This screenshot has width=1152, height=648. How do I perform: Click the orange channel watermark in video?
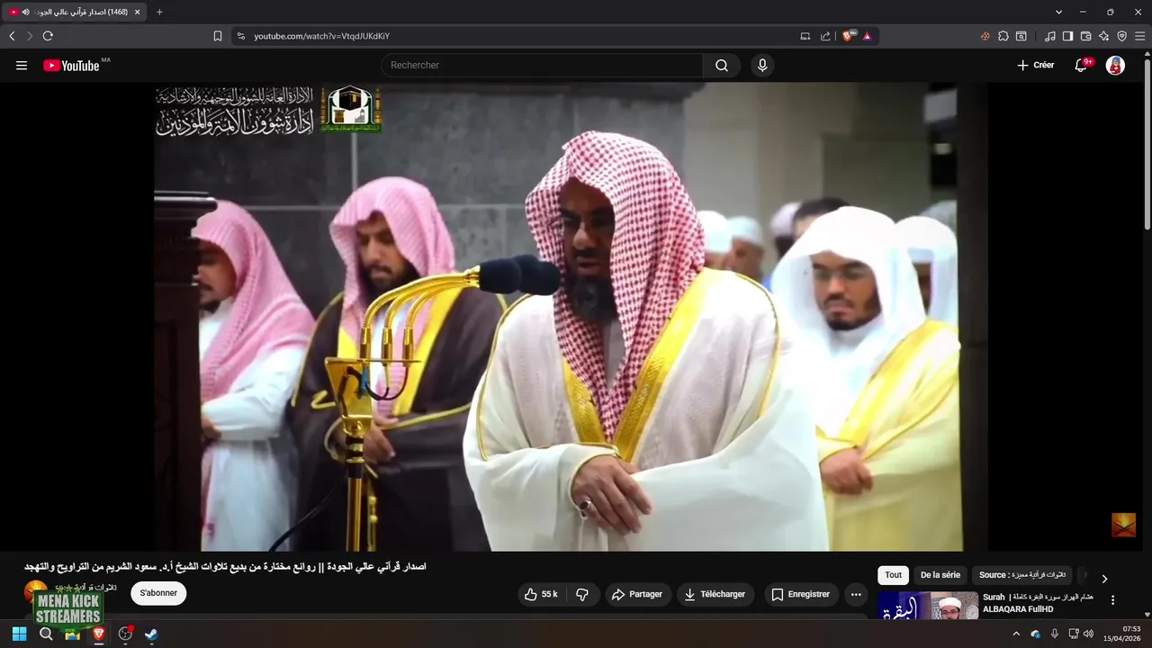pyautogui.click(x=1123, y=525)
